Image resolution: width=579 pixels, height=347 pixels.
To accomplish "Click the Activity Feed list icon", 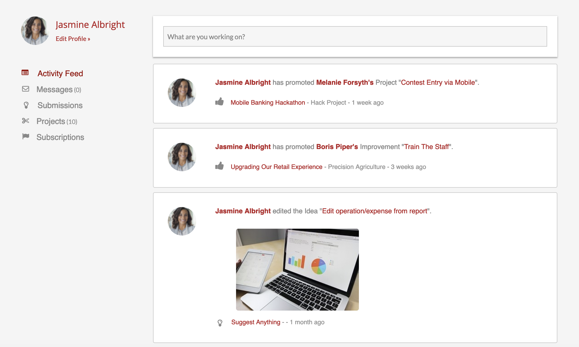I will click(x=25, y=73).
